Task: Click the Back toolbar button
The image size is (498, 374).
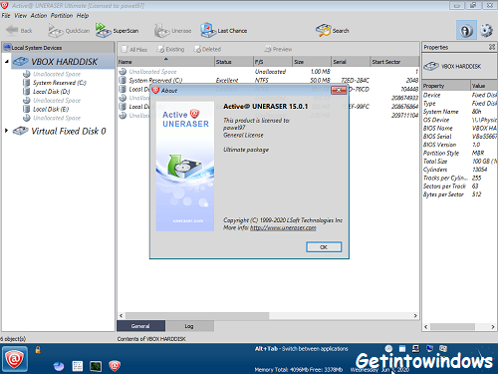Action: click(x=19, y=31)
